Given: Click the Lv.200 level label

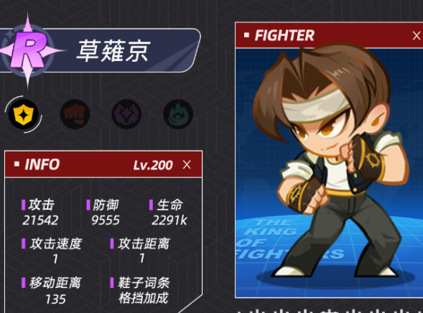Looking at the screenshot, I should tap(153, 165).
